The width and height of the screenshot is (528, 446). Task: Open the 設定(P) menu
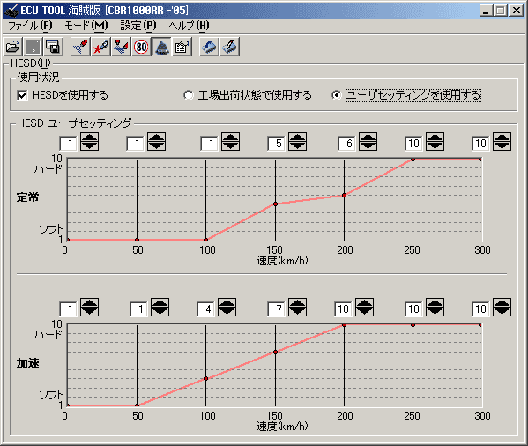(x=138, y=26)
